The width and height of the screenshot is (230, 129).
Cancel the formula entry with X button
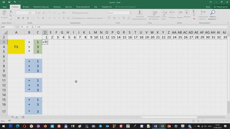click(x=22, y=27)
